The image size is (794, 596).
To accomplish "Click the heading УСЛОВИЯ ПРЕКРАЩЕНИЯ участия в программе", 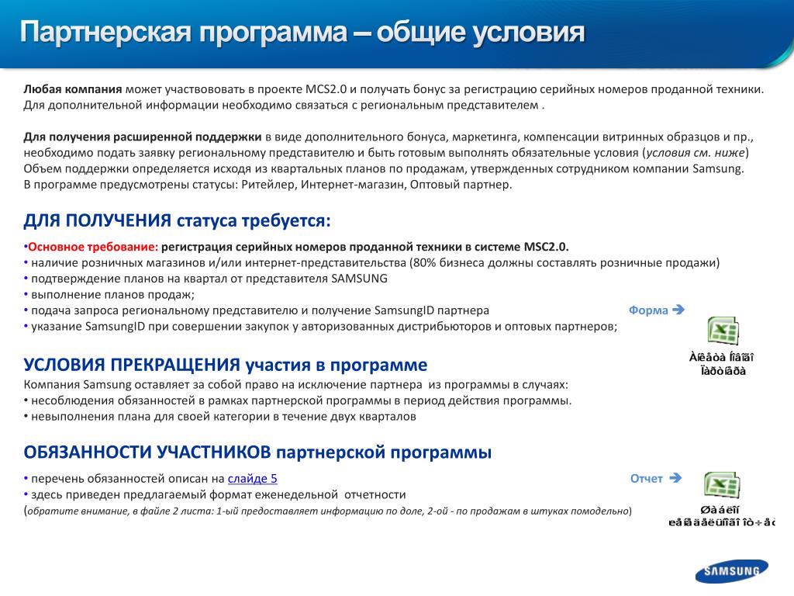I will pyautogui.click(x=226, y=365).
